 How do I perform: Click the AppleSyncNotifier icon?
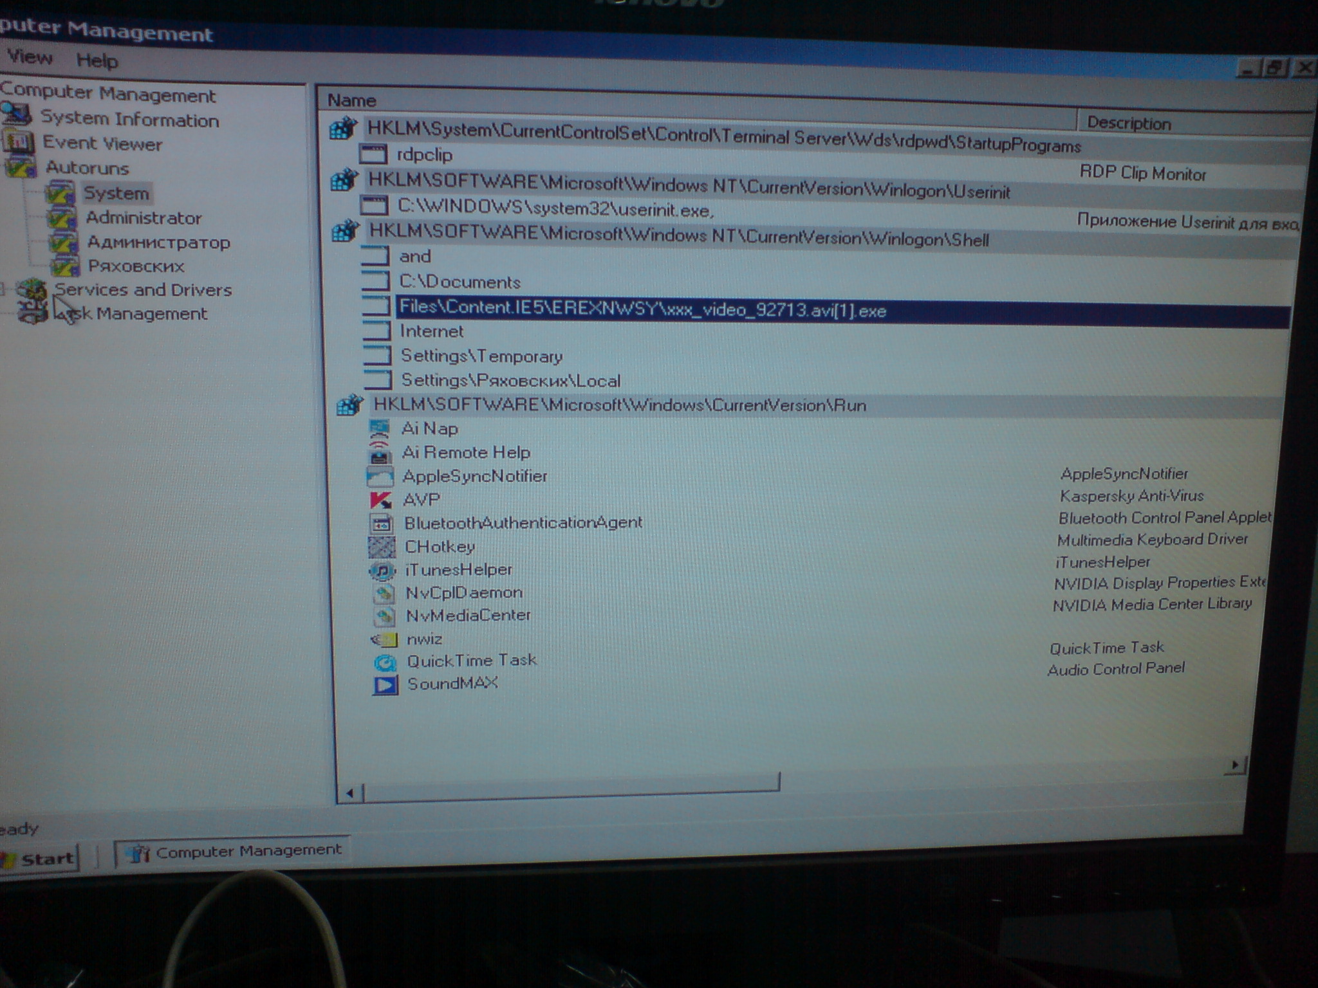(380, 476)
